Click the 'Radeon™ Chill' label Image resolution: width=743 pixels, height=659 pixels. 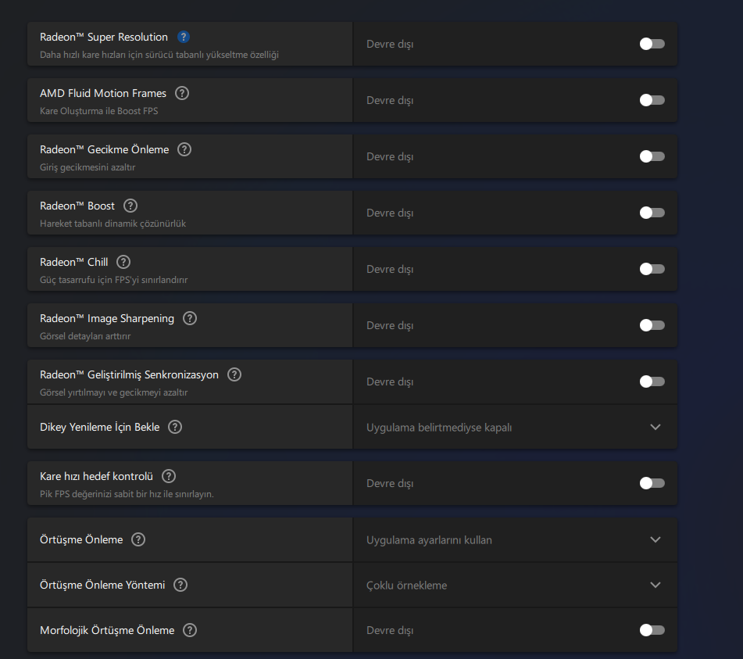[x=74, y=262]
